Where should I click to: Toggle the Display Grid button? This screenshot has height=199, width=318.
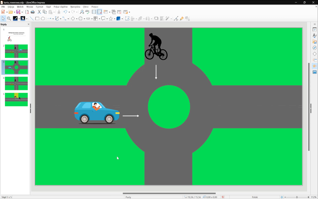click(x=94, y=12)
